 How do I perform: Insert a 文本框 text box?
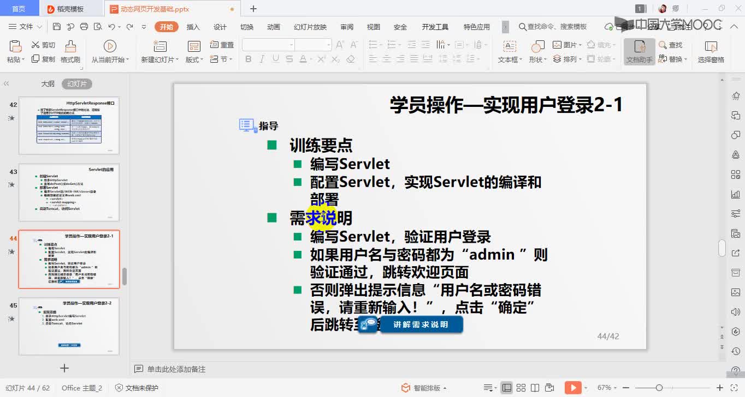[510, 52]
